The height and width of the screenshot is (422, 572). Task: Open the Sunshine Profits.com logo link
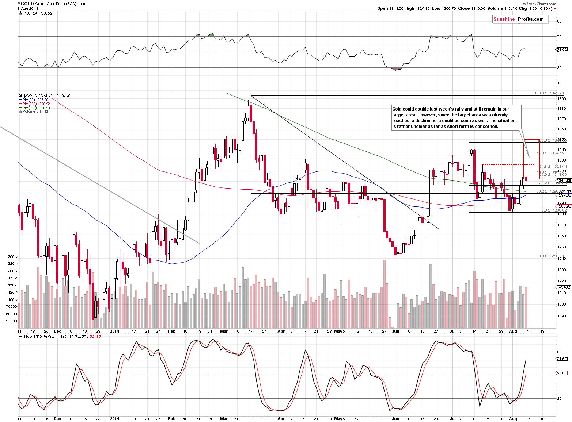click(x=520, y=19)
